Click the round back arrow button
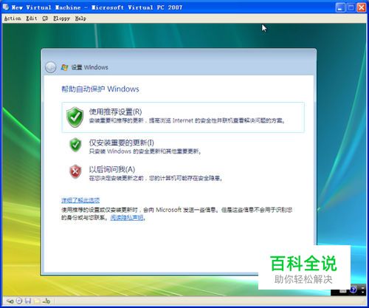The width and height of the screenshot is (369, 308). click(x=51, y=67)
